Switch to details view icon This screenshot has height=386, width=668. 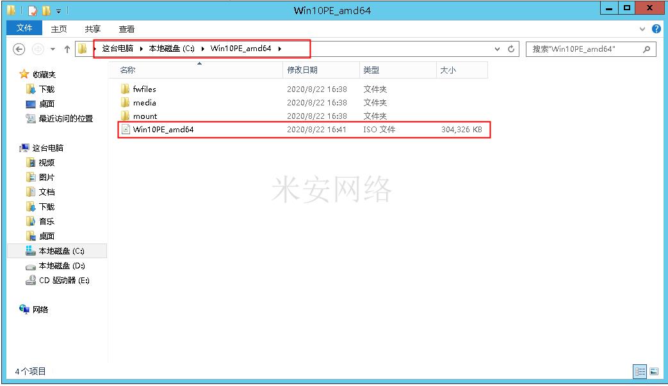(640, 371)
